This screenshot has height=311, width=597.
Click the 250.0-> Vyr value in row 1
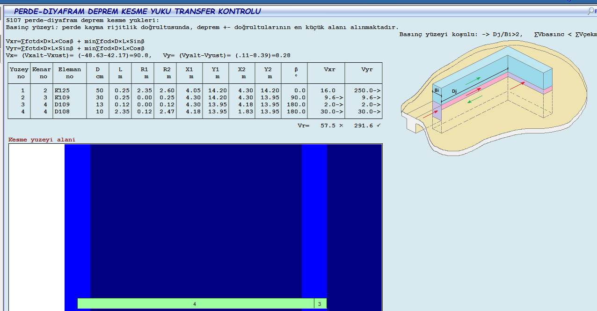coord(367,90)
